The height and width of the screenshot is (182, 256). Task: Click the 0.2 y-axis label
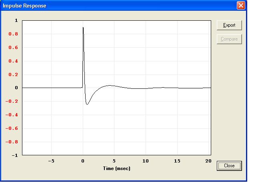[13, 74]
